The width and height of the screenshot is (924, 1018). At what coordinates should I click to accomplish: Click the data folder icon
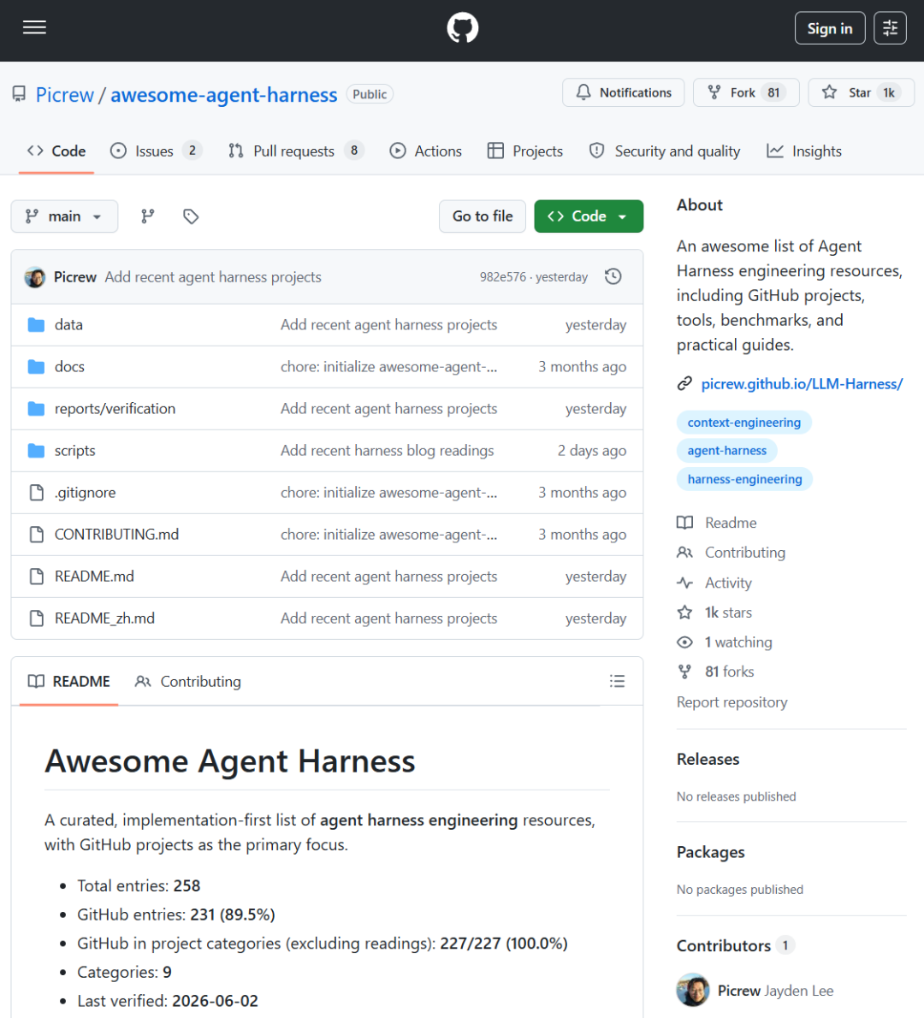[x=37, y=324]
